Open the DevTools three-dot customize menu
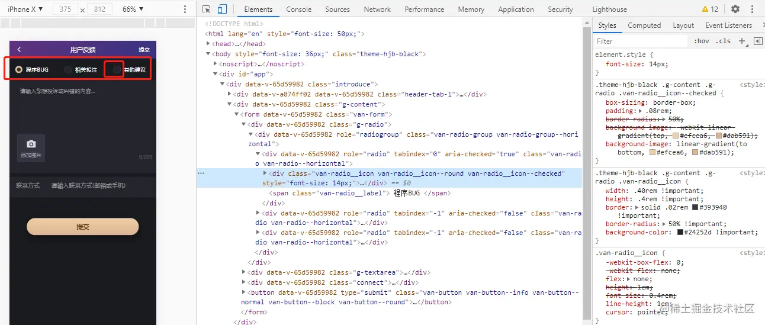Screen dimensions: 765x325 pyautogui.click(x=753, y=9)
